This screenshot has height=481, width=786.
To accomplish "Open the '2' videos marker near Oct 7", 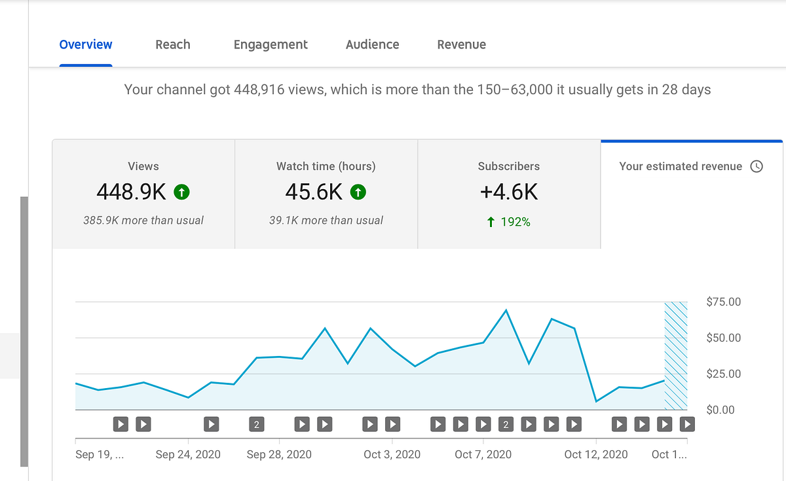I will (x=506, y=424).
